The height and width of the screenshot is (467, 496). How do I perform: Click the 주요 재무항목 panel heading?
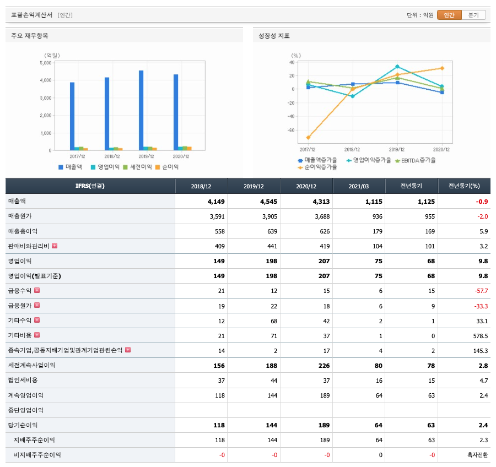coord(29,36)
